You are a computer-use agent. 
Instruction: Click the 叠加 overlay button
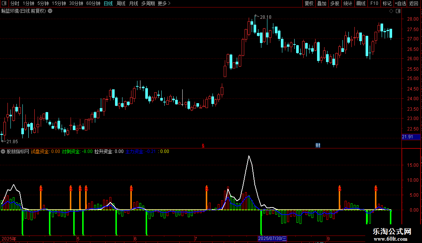point(322,3)
